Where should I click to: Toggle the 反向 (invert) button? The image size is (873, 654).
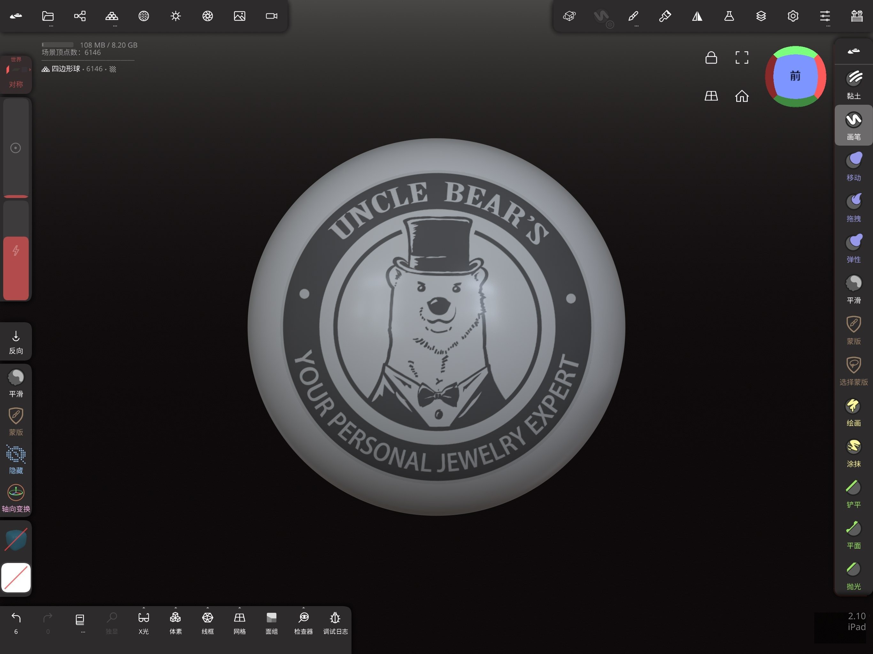(x=16, y=342)
